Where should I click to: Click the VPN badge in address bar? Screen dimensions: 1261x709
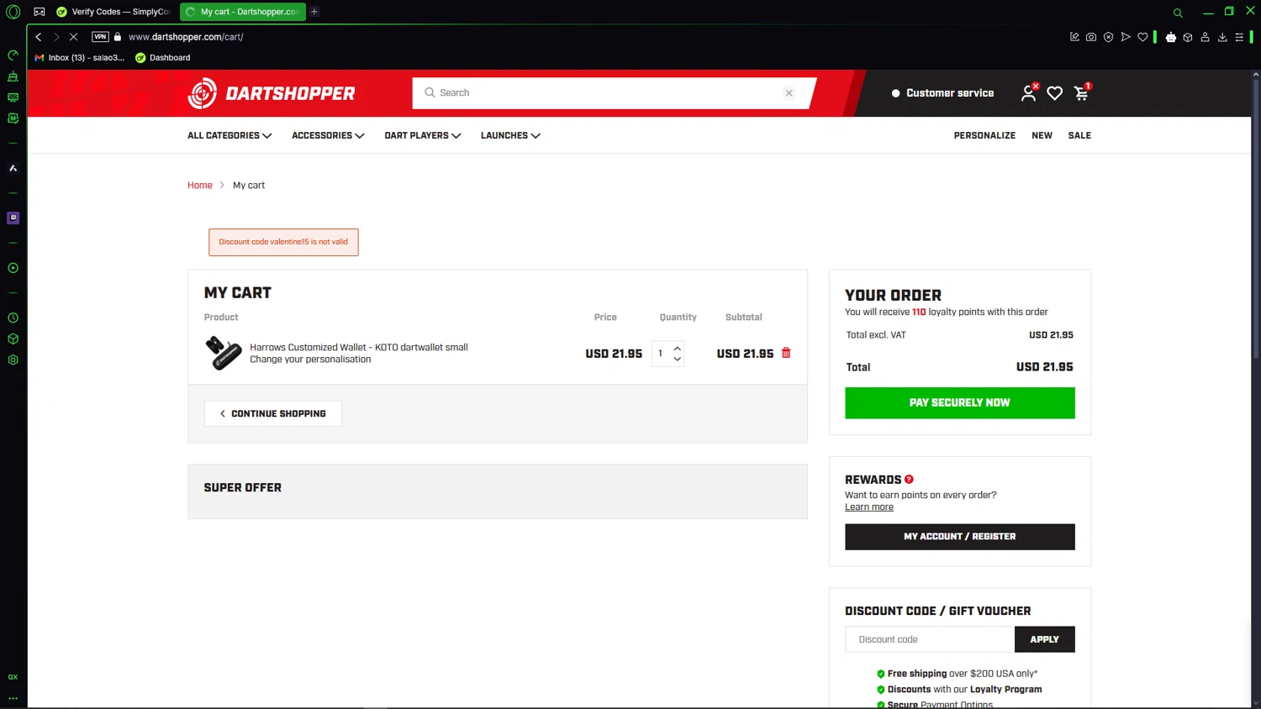pyautogui.click(x=100, y=37)
